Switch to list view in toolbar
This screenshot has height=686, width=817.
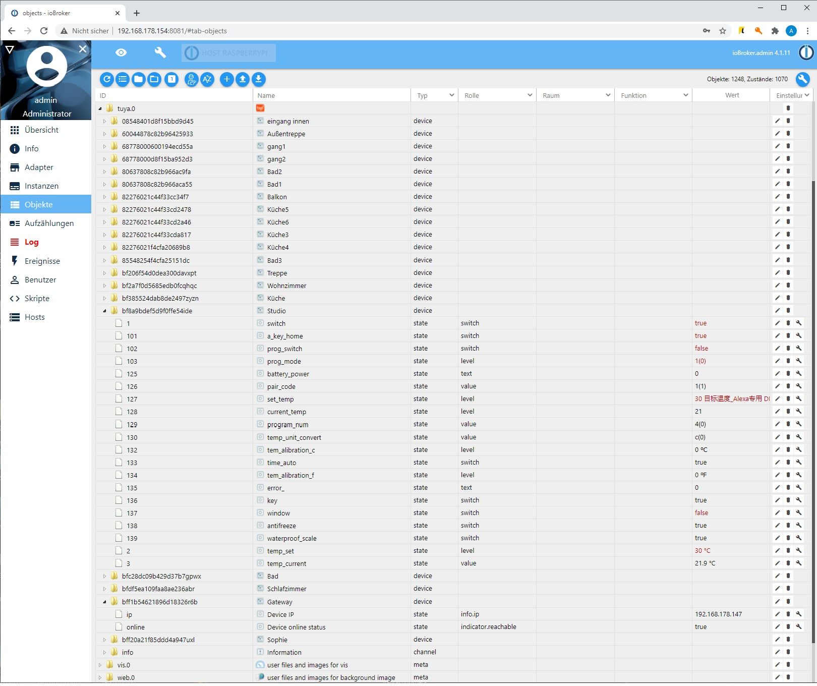tap(123, 79)
